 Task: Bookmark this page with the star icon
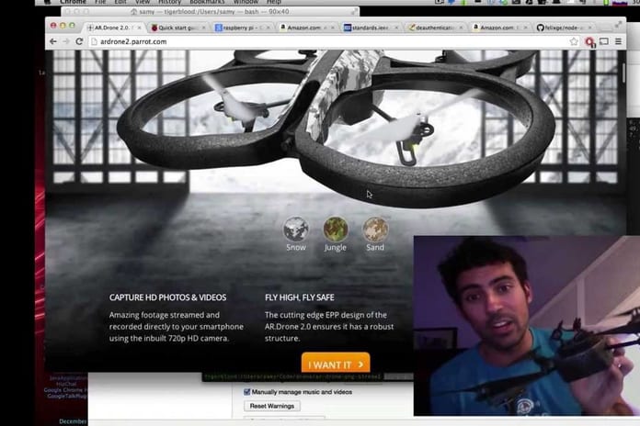pyautogui.click(x=574, y=41)
